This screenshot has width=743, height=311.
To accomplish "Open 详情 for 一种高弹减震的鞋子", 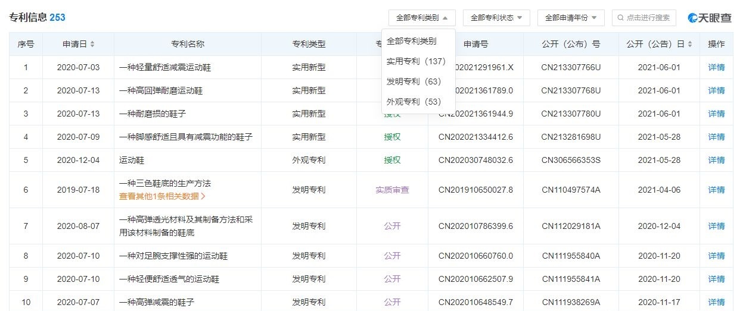I will tap(716, 302).
